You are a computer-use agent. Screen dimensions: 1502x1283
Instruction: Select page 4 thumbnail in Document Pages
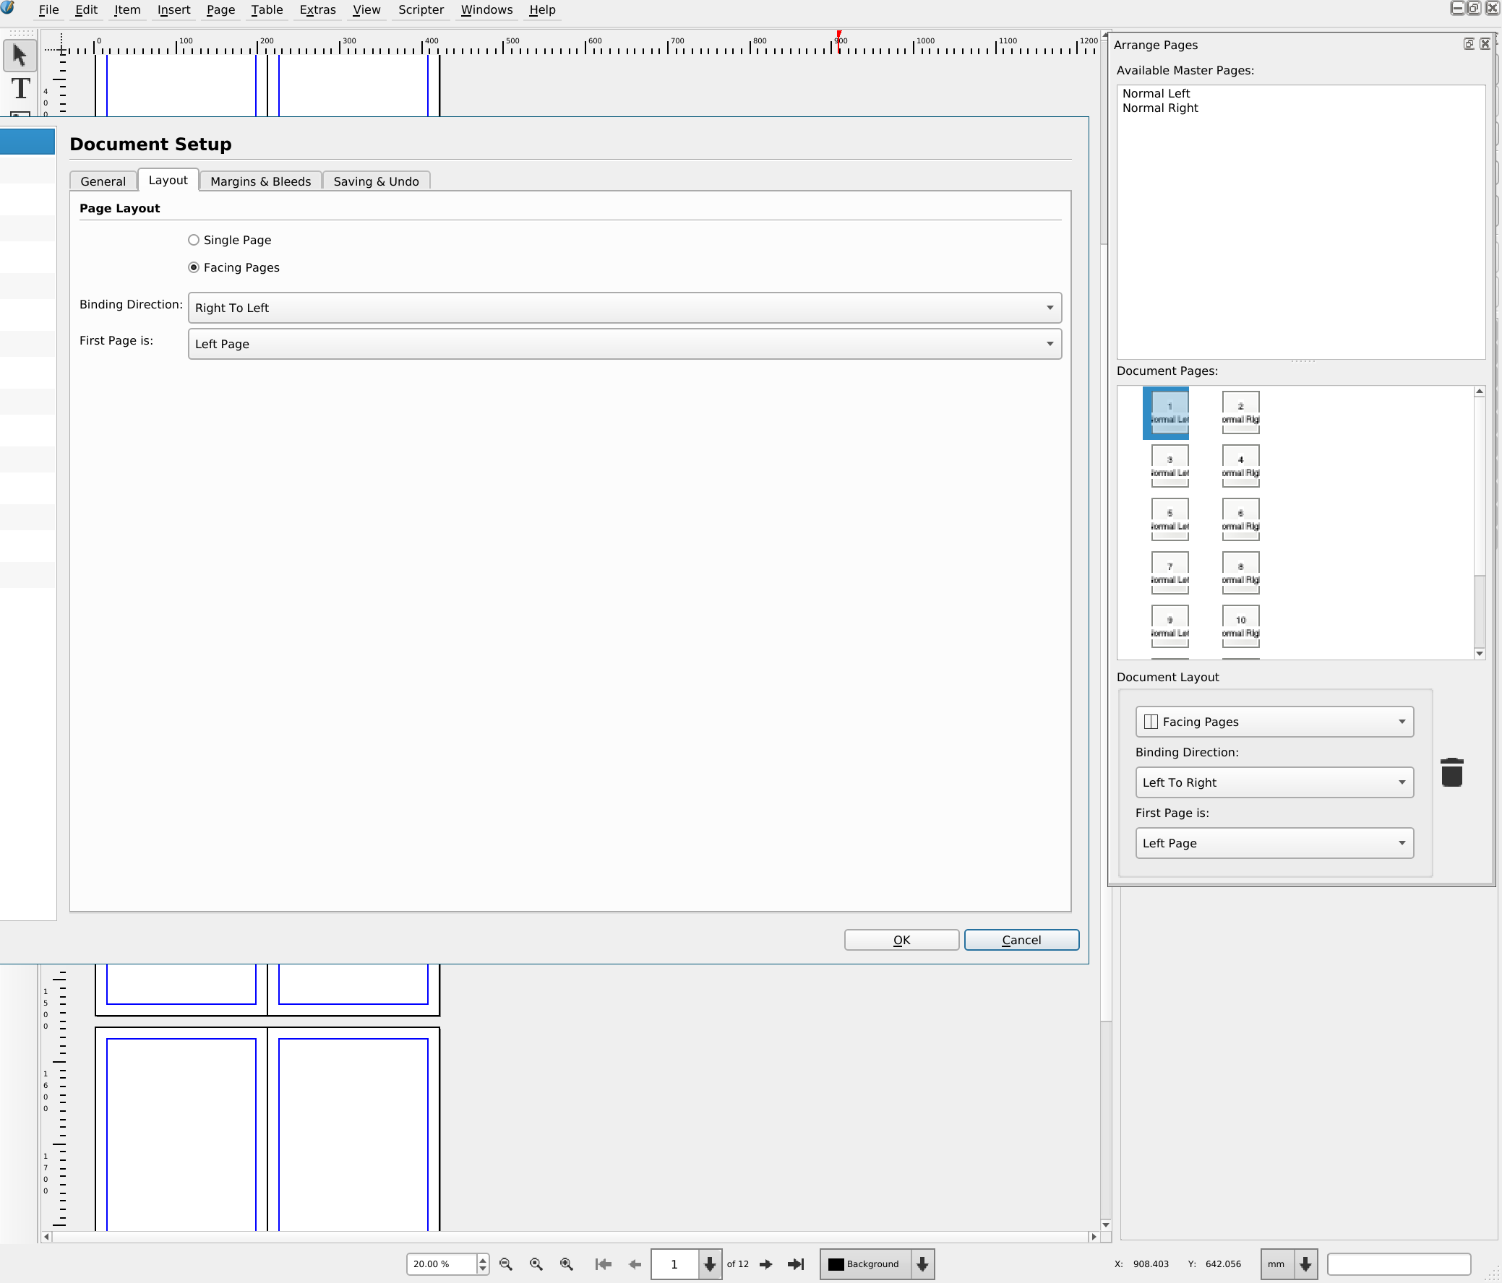point(1240,465)
